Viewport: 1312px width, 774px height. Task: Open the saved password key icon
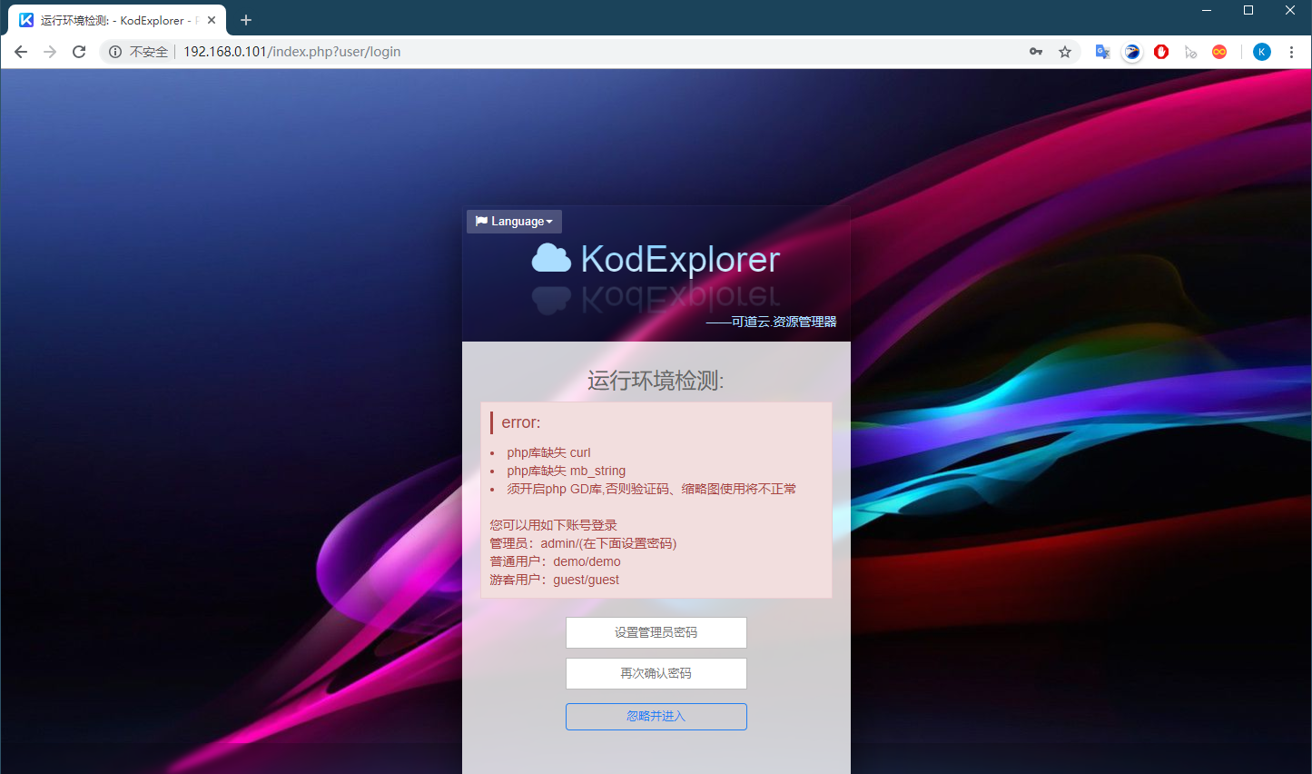pyautogui.click(x=1036, y=52)
